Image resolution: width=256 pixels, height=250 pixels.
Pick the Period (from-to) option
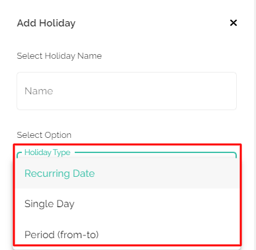(x=127, y=234)
